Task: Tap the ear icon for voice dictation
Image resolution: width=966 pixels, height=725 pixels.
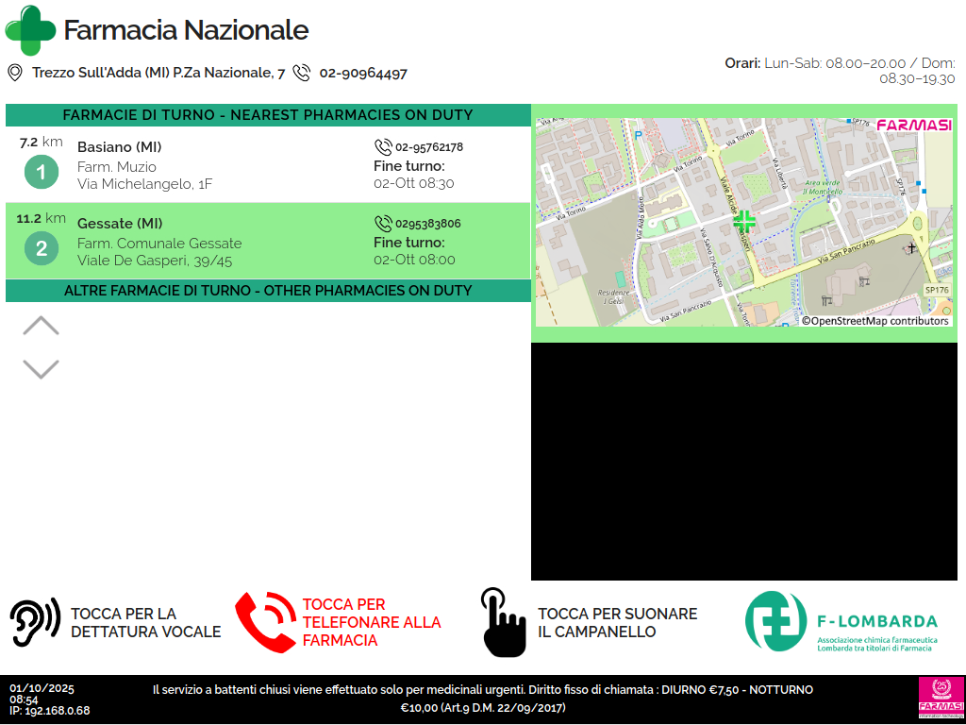Action: (x=34, y=622)
